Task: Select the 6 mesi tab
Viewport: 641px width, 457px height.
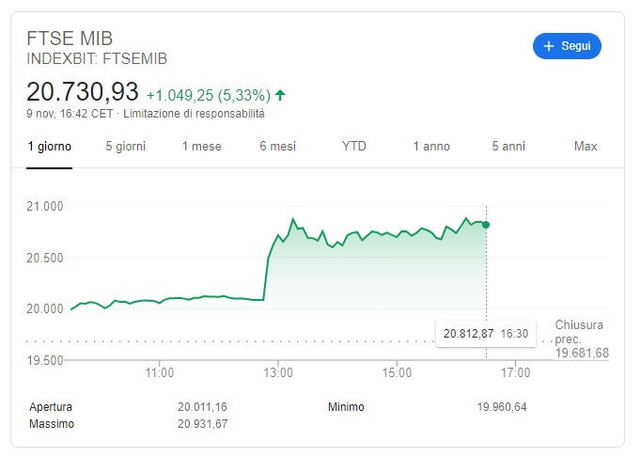Action: pos(277,146)
